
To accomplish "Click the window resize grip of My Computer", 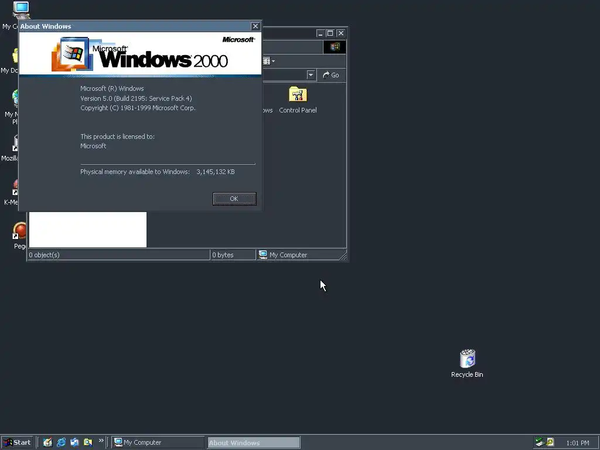I will coord(343,256).
